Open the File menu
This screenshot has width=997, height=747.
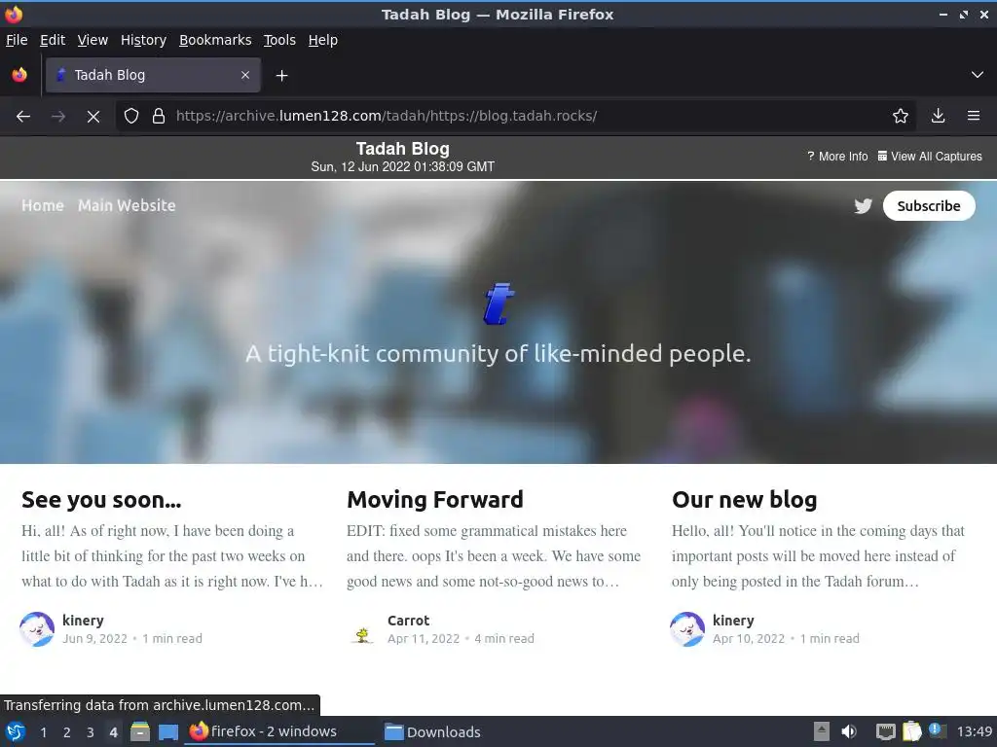pyautogui.click(x=17, y=40)
